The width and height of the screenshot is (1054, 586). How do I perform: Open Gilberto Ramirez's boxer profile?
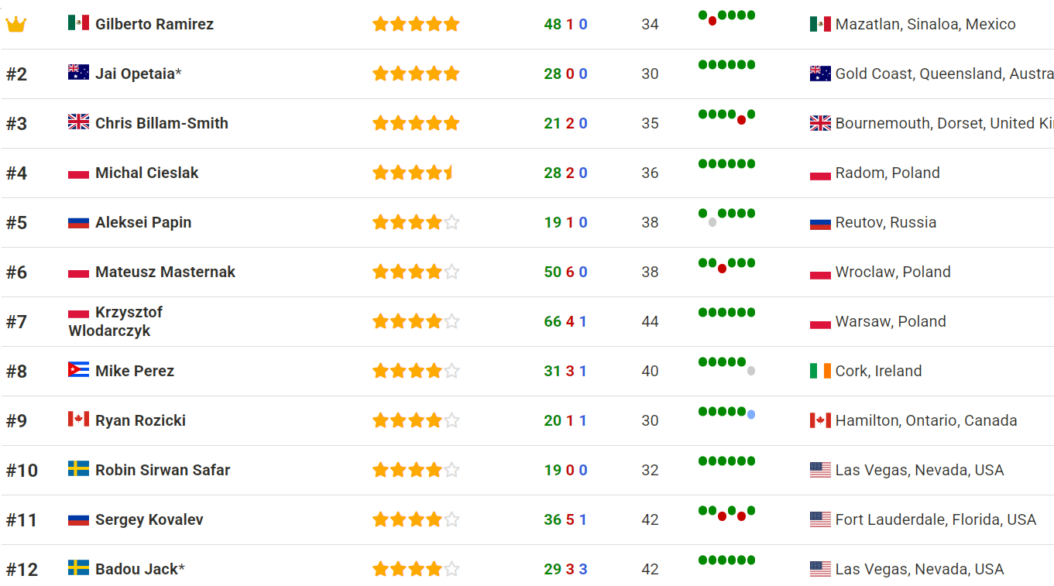coord(154,24)
